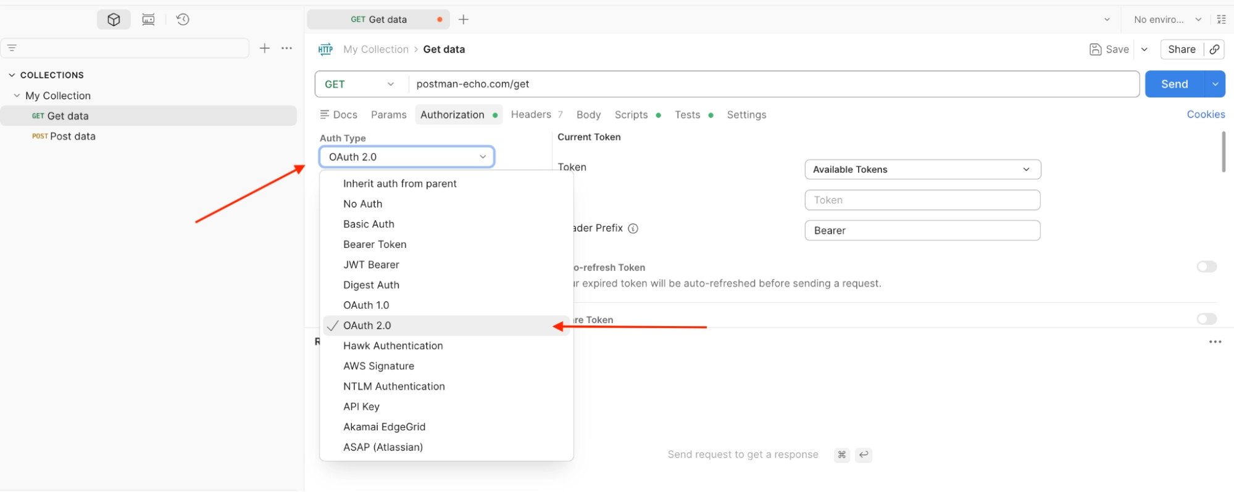This screenshot has width=1234, height=492.
Task: Copy request link with chain icon
Action: 1214,49
